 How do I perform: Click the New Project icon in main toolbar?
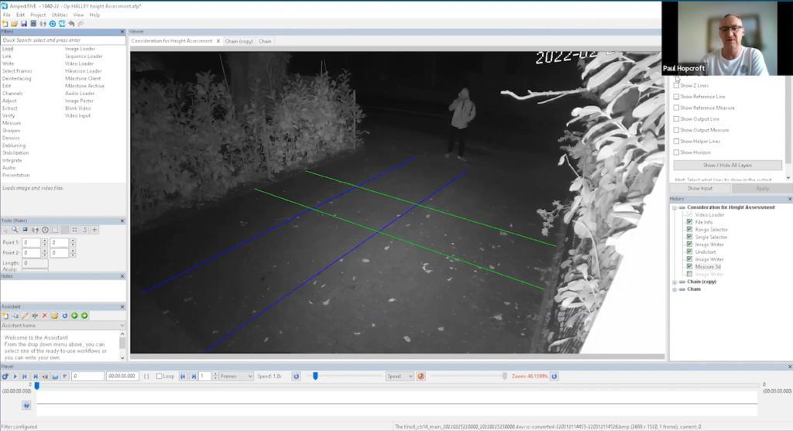pyautogui.click(x=5, y=24)
